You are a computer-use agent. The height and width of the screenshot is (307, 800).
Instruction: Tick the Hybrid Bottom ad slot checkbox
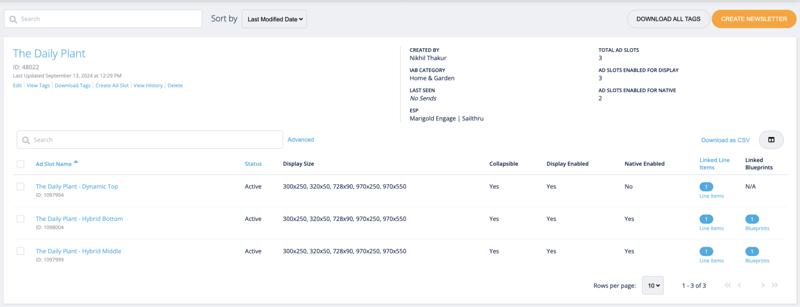pos(20,219)
